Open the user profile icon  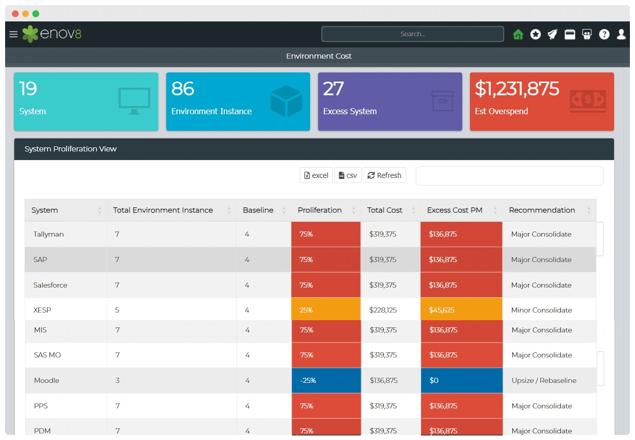point(621,34)
